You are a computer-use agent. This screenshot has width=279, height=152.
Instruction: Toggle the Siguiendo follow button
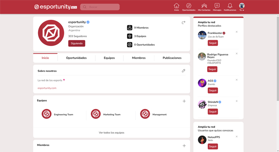[77, 43]
